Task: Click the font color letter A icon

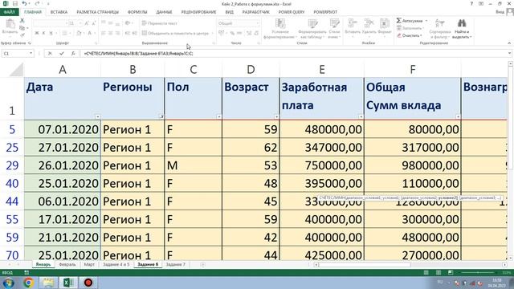Action: (x=89, y=33)
